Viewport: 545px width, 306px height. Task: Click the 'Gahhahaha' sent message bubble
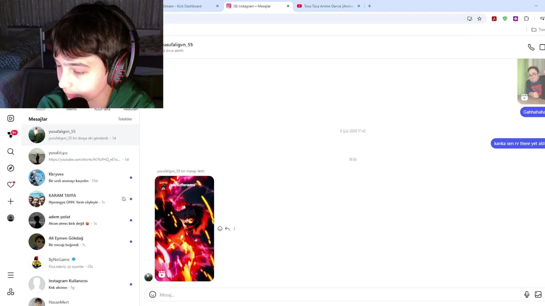(x=533, y=112)
